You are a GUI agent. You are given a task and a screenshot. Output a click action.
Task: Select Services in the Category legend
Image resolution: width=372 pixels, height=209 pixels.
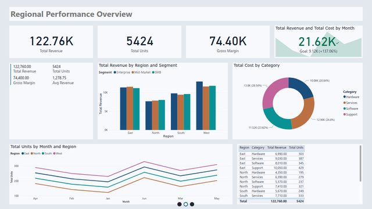350,103
